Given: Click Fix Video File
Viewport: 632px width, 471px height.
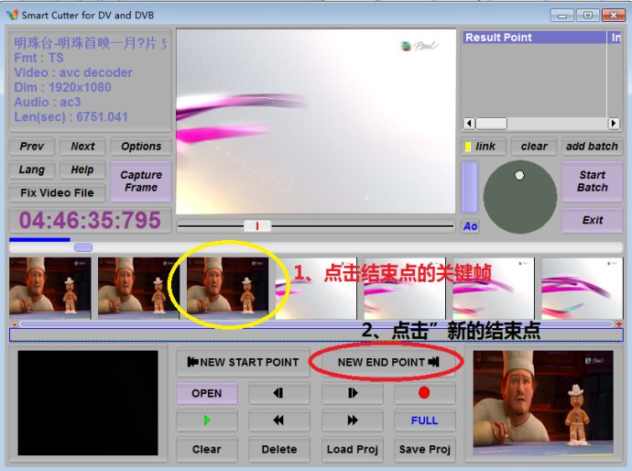Looking at the screenshot, I should [x=57, y=192].
